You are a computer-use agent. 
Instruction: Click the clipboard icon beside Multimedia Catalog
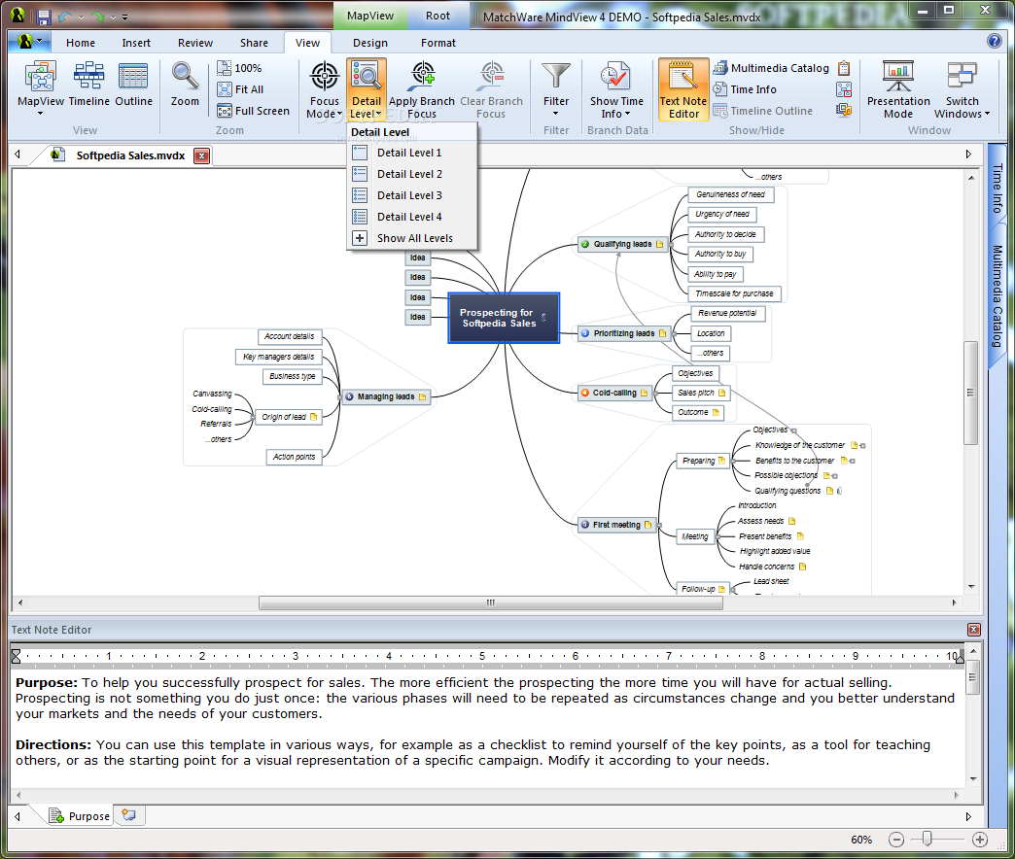pos(844,68)
